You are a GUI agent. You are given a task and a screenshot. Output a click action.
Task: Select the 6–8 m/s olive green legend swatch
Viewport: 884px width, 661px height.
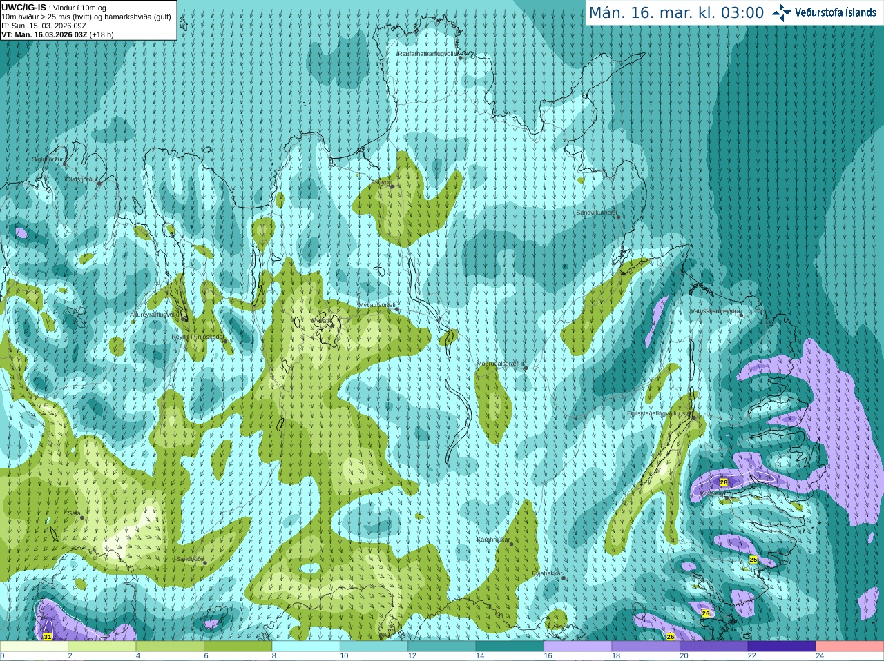coord(238,647)
